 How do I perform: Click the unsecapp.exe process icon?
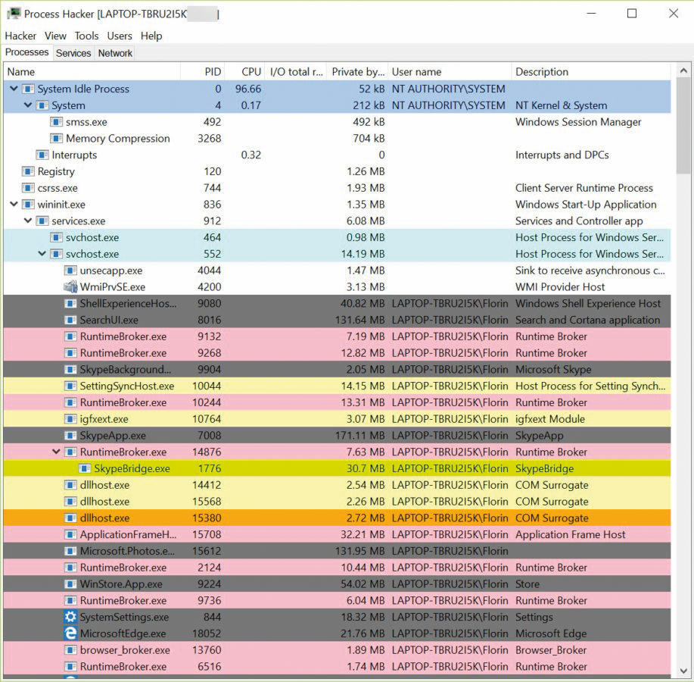[x=70, y=271]
